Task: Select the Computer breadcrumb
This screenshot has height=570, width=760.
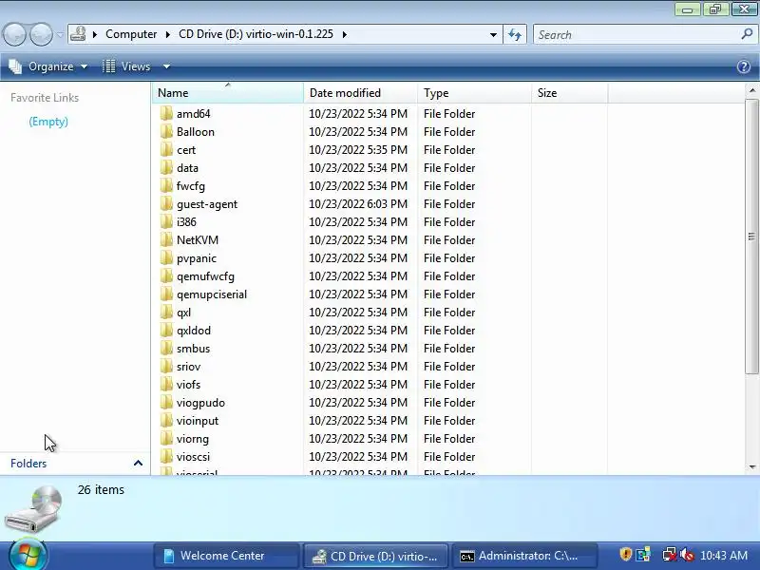Action: (x=131, y=34)
